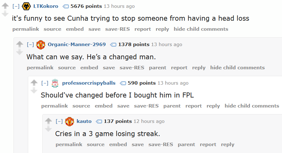The width and height of the screenshot is (282, 153).
Task: Click the tag icon beside LTKokoro's username
Action: (x=65, y=6)
